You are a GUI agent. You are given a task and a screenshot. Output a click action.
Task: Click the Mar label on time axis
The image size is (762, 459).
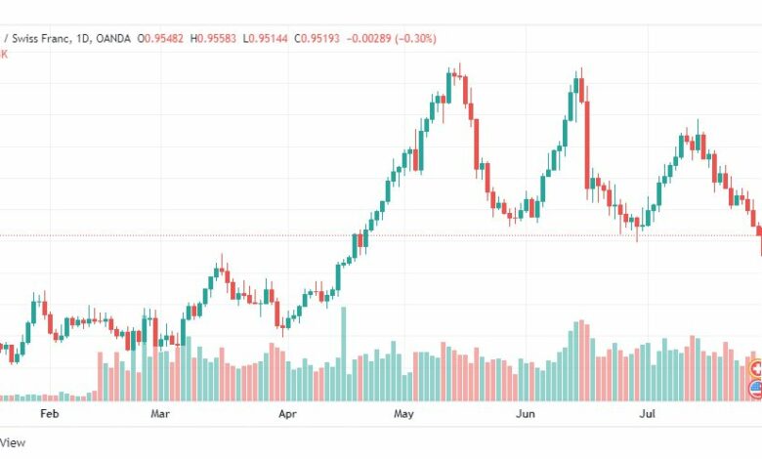(x=160, y=414)
